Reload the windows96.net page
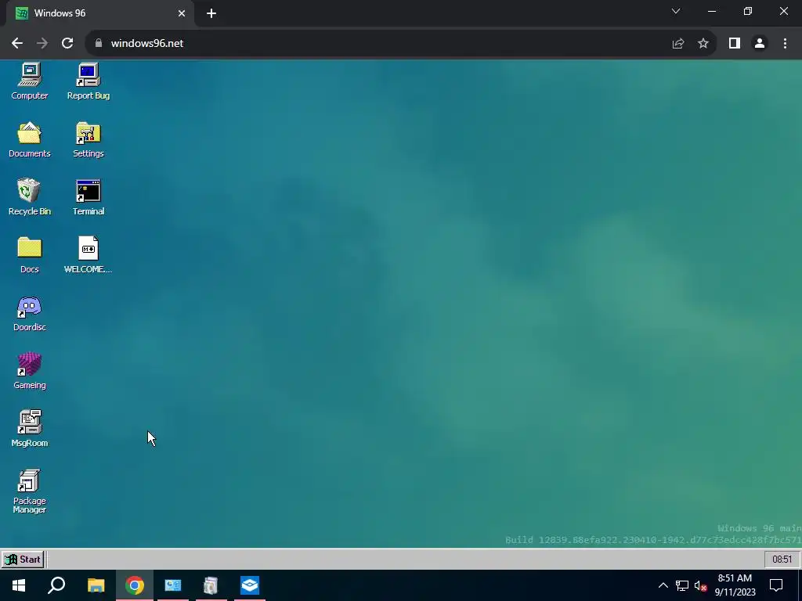The image size is (802, 601). (x=67, y=44)
